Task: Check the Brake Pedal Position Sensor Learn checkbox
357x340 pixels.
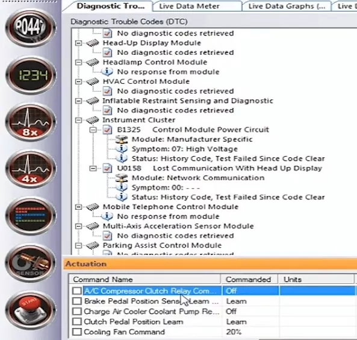Action: tap(77, 301)
